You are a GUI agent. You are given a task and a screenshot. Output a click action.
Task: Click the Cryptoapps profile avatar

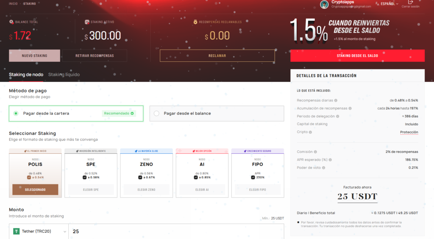coord(324,4)
